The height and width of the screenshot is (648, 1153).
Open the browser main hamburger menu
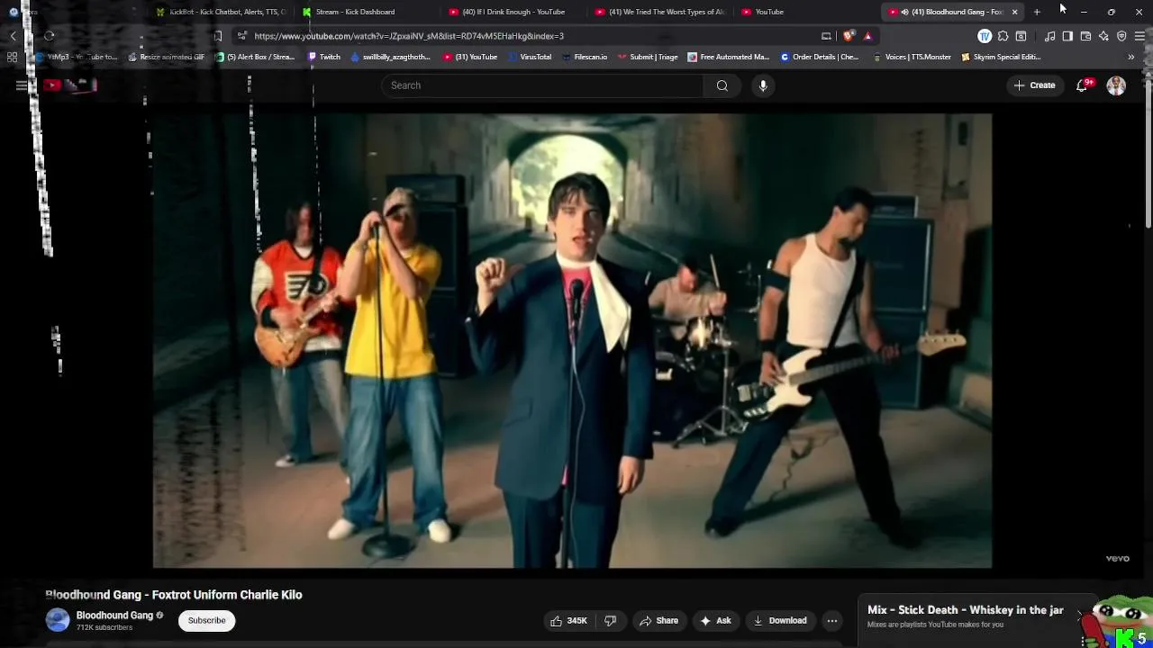click(x=1139, y=36)
